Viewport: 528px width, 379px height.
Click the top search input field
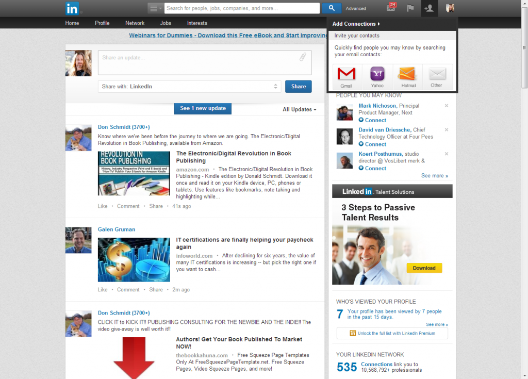[x=242, y=8]
